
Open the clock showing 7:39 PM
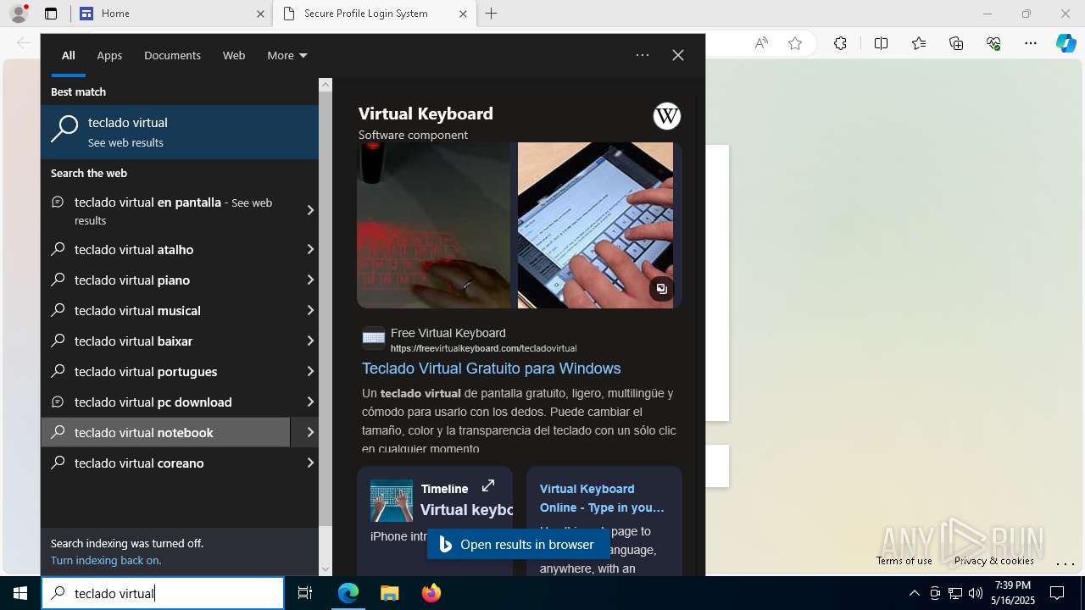(x=1013, y=593)
